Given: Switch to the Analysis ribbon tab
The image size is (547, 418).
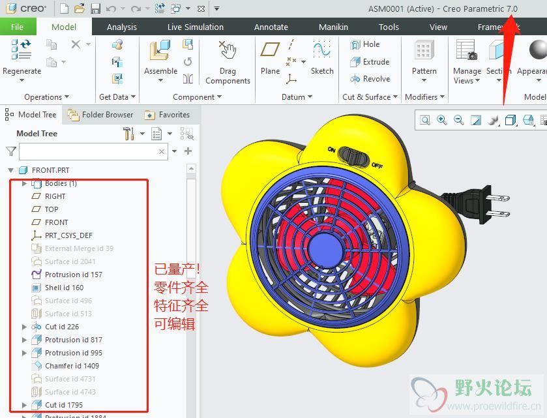Looking at the screenshot, I should 122,27.
